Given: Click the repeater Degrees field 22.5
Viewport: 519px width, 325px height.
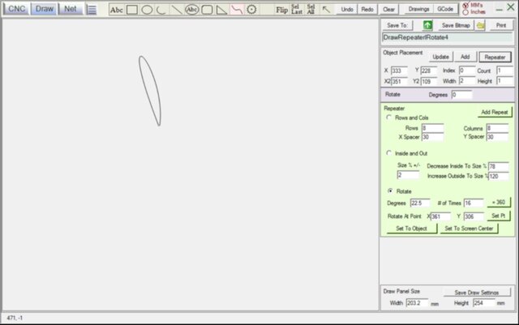Looking at the screenshot, I should pos(420,203).
